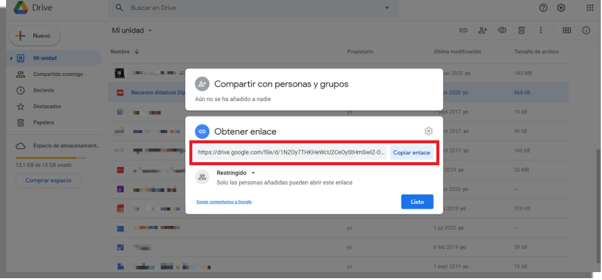
Task: Show file details info icon
Action: 586,31
